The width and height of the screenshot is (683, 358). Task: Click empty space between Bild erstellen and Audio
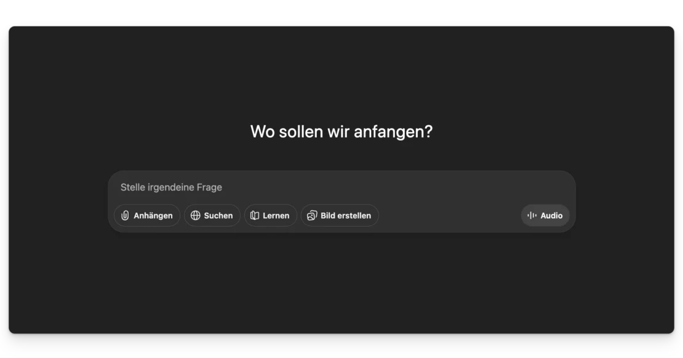449,216
